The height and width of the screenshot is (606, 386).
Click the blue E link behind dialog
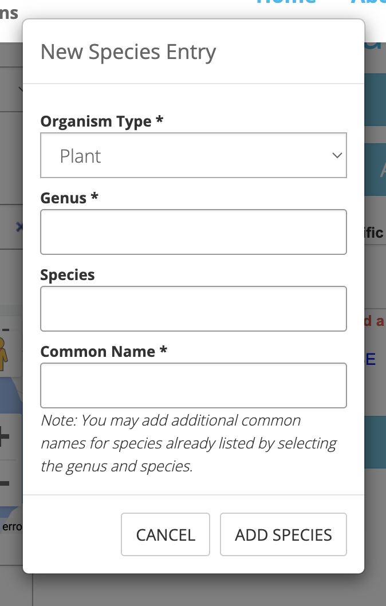371,360
